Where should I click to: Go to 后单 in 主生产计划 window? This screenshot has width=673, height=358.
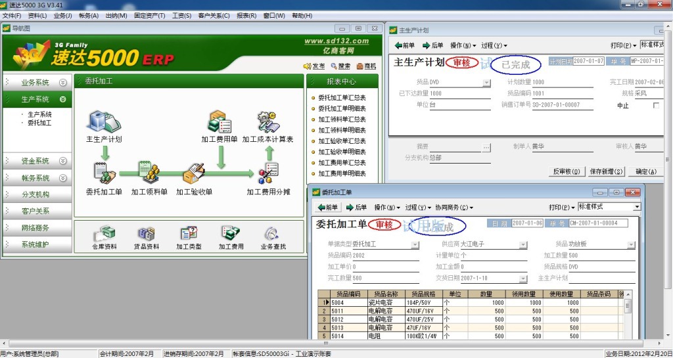click(432, 45)
